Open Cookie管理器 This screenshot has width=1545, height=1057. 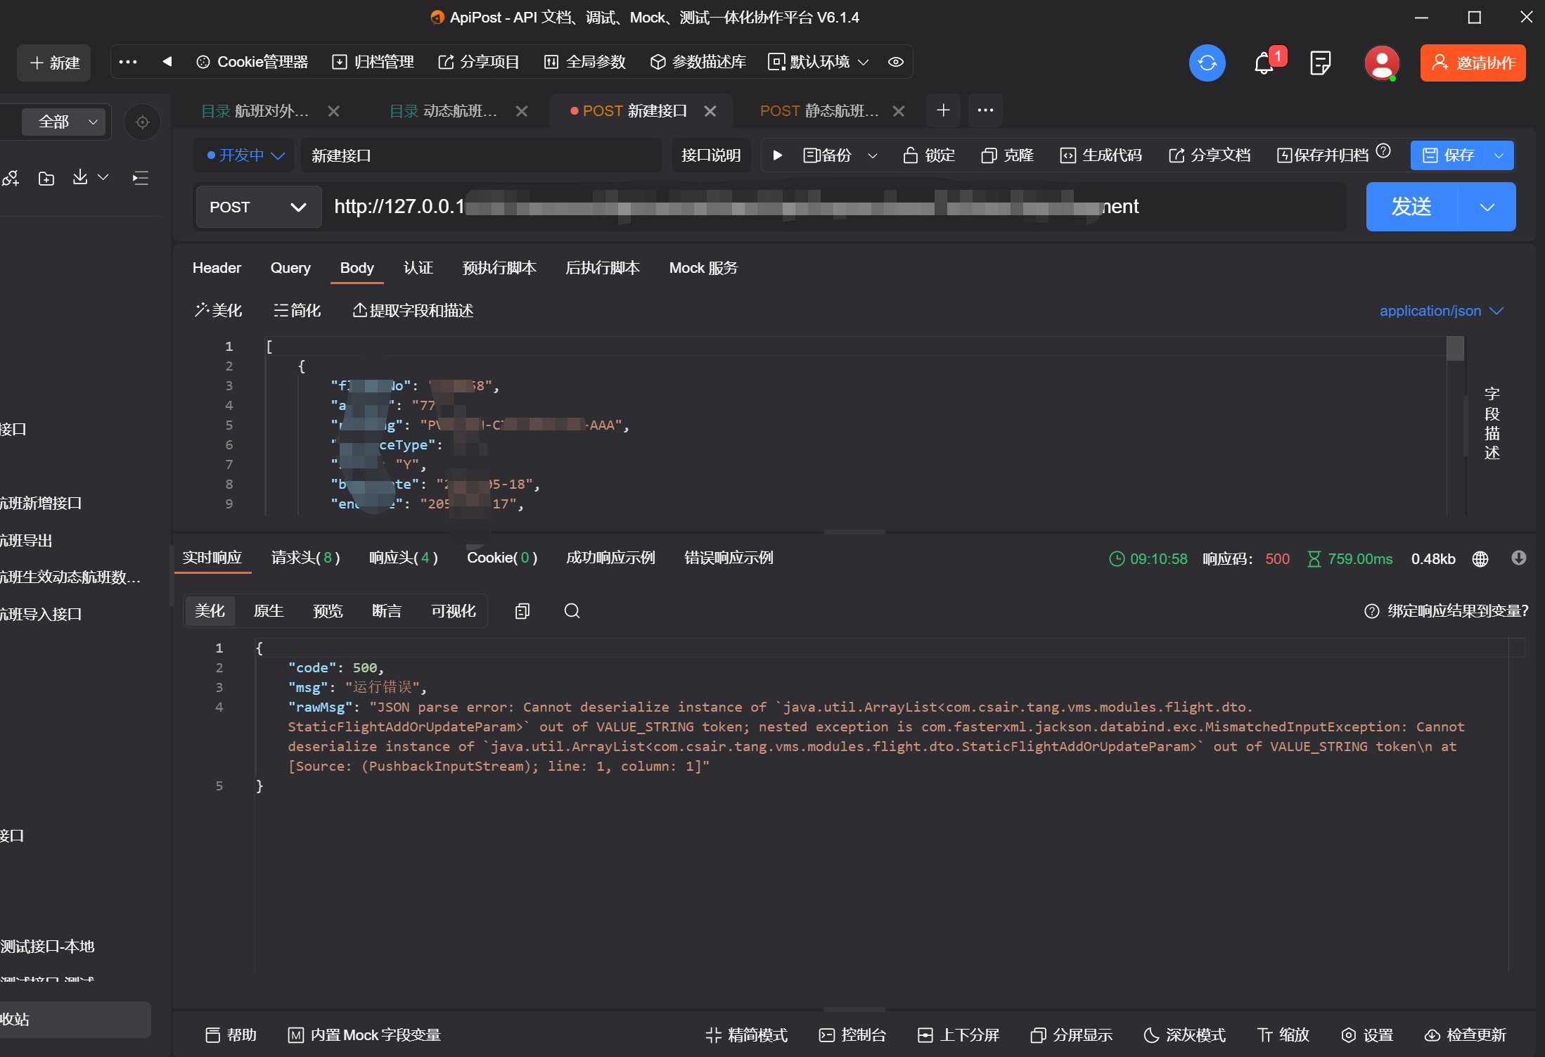click(x=252, y=62)
